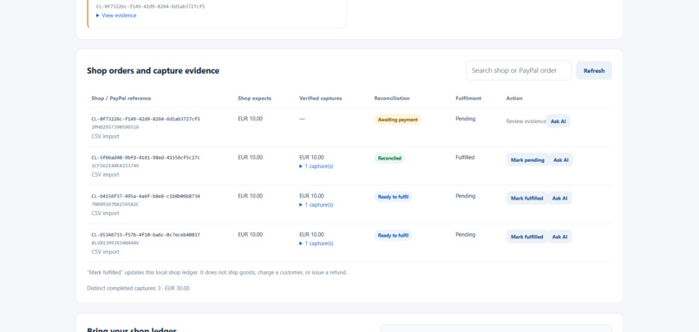Click Review evidence for order CL-0f73226c
Viewport: 699px width, 332px height.
526,121
